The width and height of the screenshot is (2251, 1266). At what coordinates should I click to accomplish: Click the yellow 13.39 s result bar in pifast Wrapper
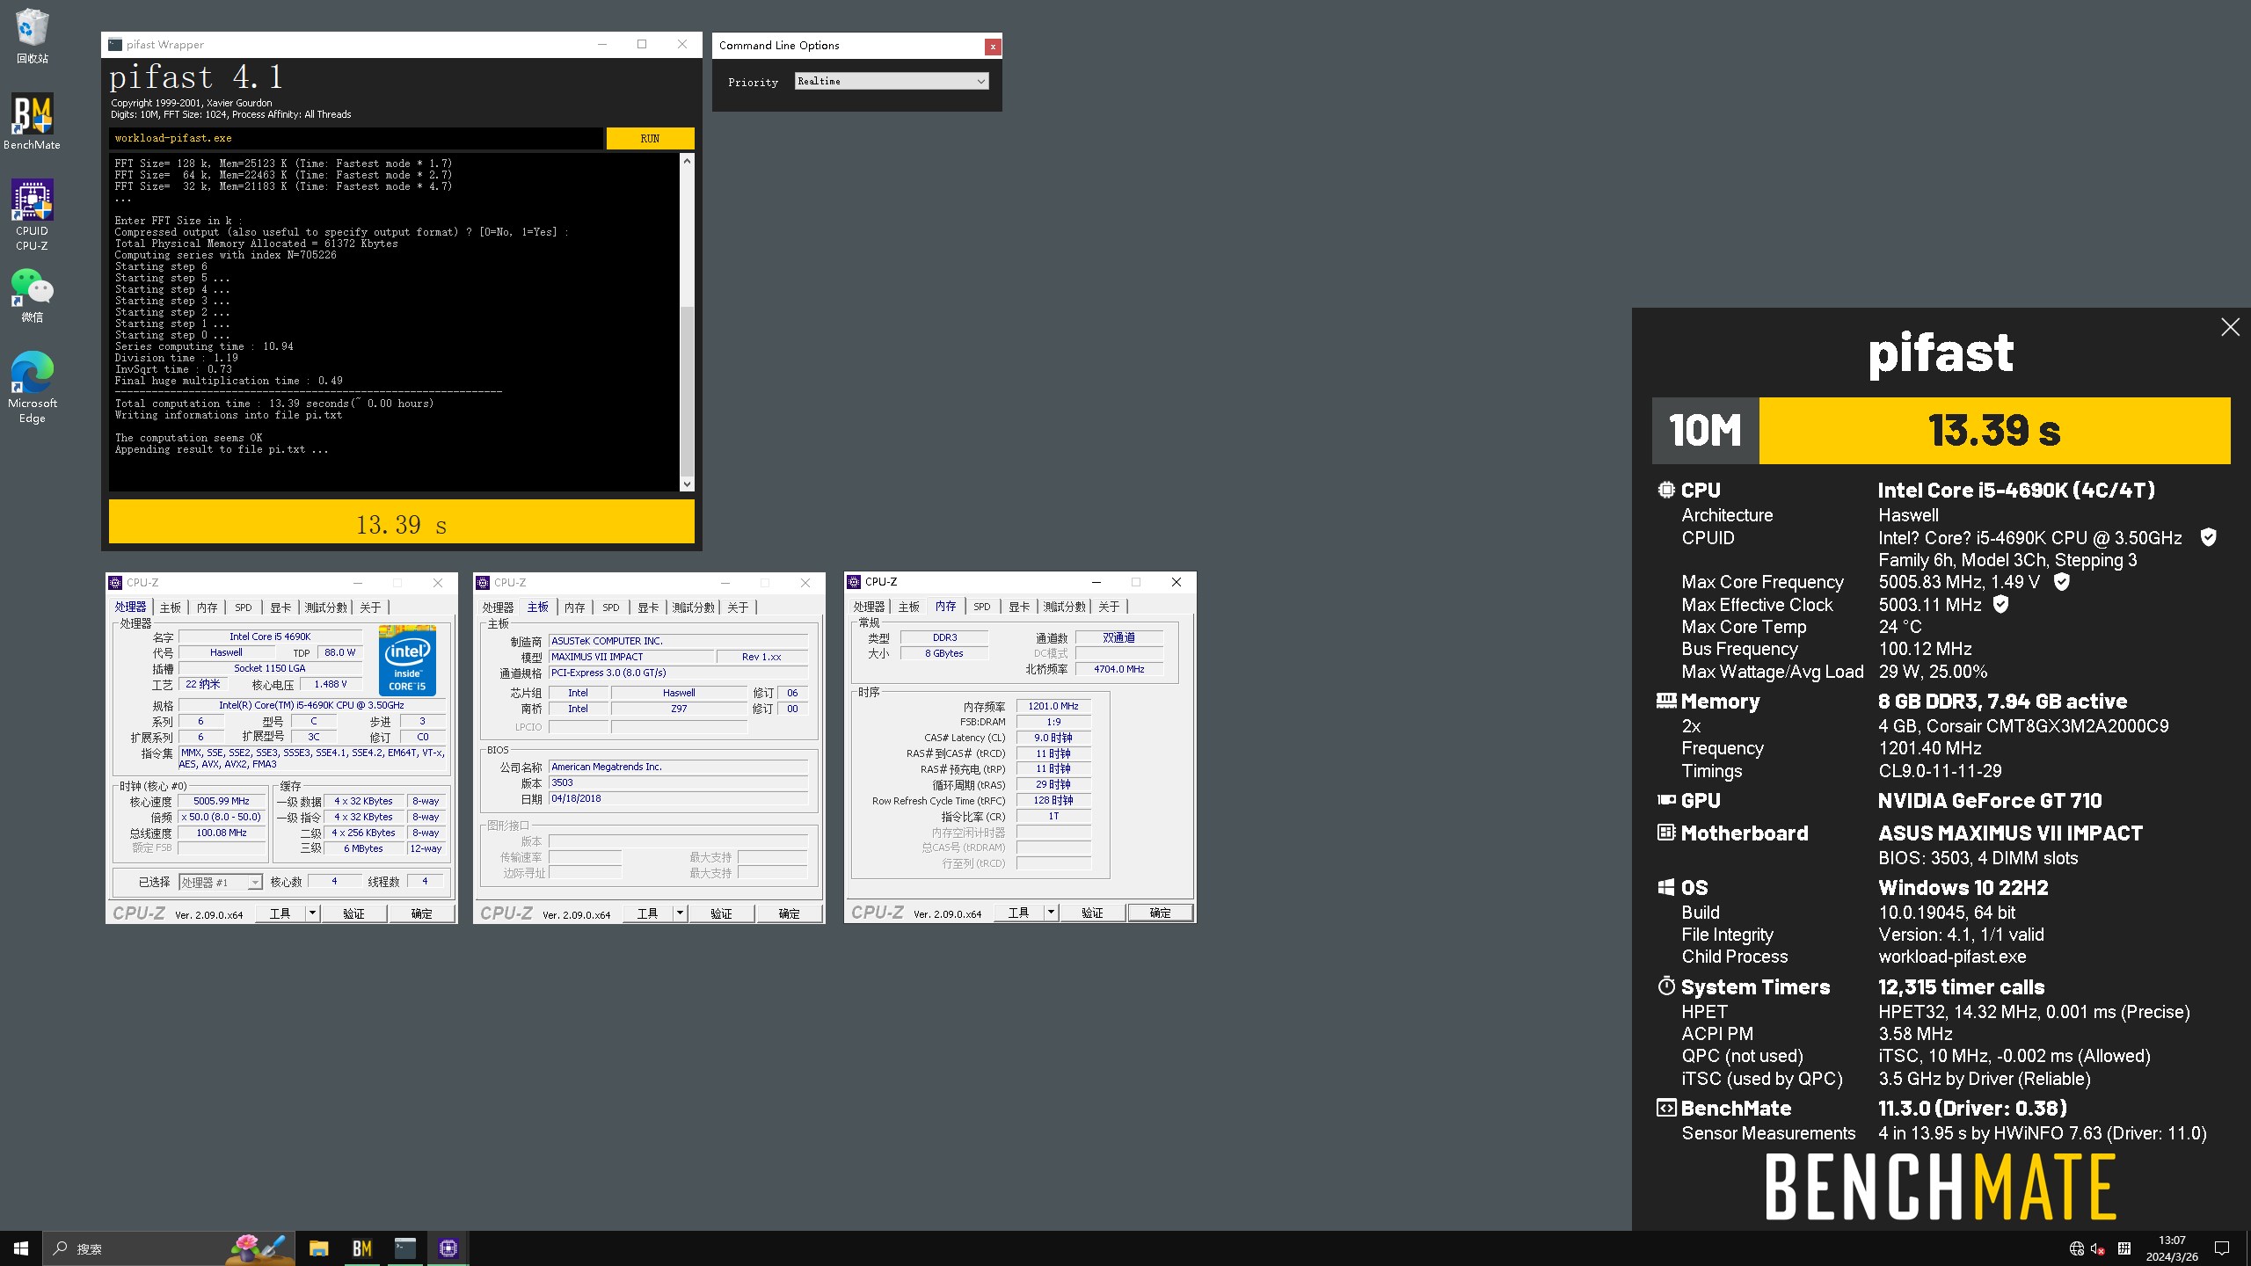pyautogui.click(x=401, y=522)
